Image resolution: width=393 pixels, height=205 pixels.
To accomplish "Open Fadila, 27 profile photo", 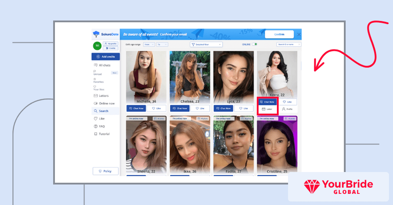I will pos(233,145).
